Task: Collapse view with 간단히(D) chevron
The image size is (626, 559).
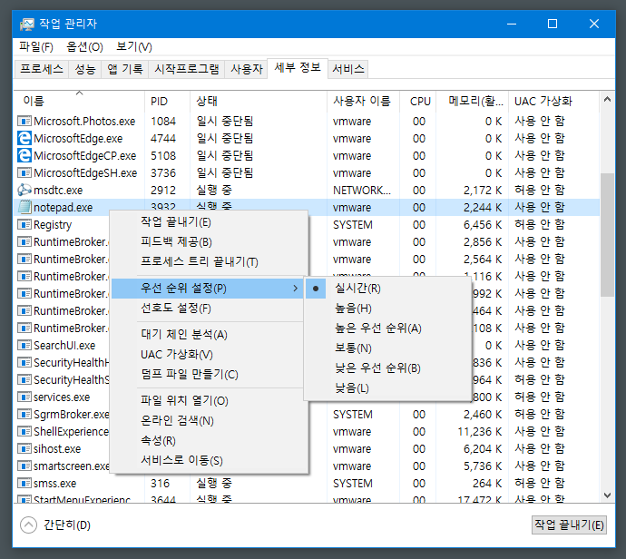Action: 28,525
